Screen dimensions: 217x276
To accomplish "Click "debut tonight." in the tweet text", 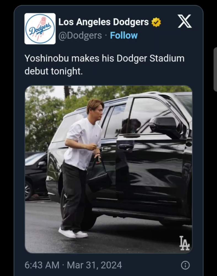I will pos(53,71).
